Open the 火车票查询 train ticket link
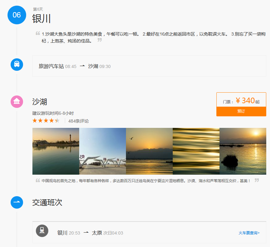This screenshot has width=270, height=247. point(249,233)
